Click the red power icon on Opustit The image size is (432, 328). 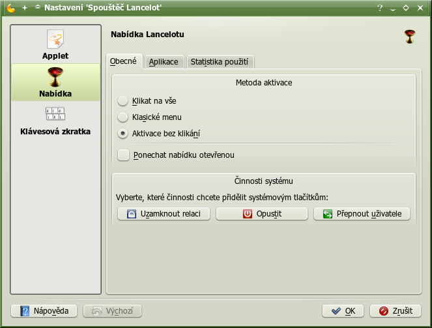tap(247, 214)
